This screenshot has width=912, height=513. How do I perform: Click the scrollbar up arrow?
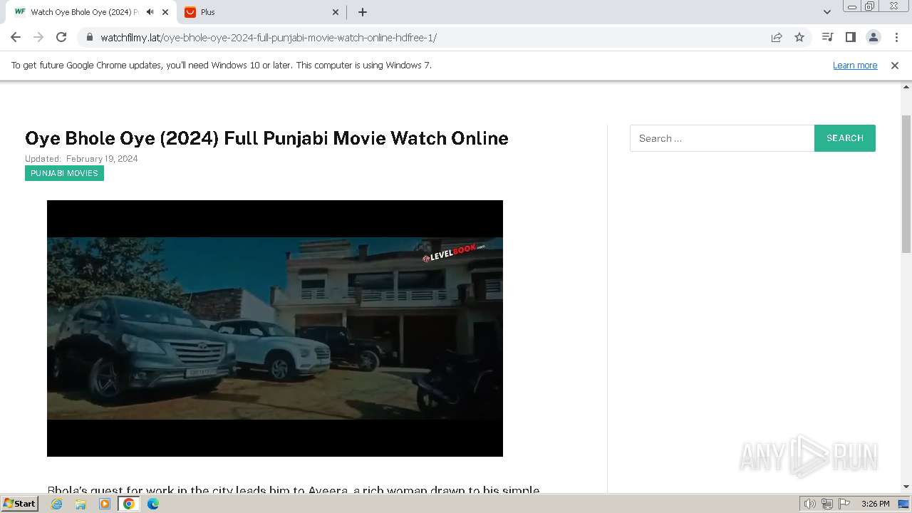click(906, 86)
